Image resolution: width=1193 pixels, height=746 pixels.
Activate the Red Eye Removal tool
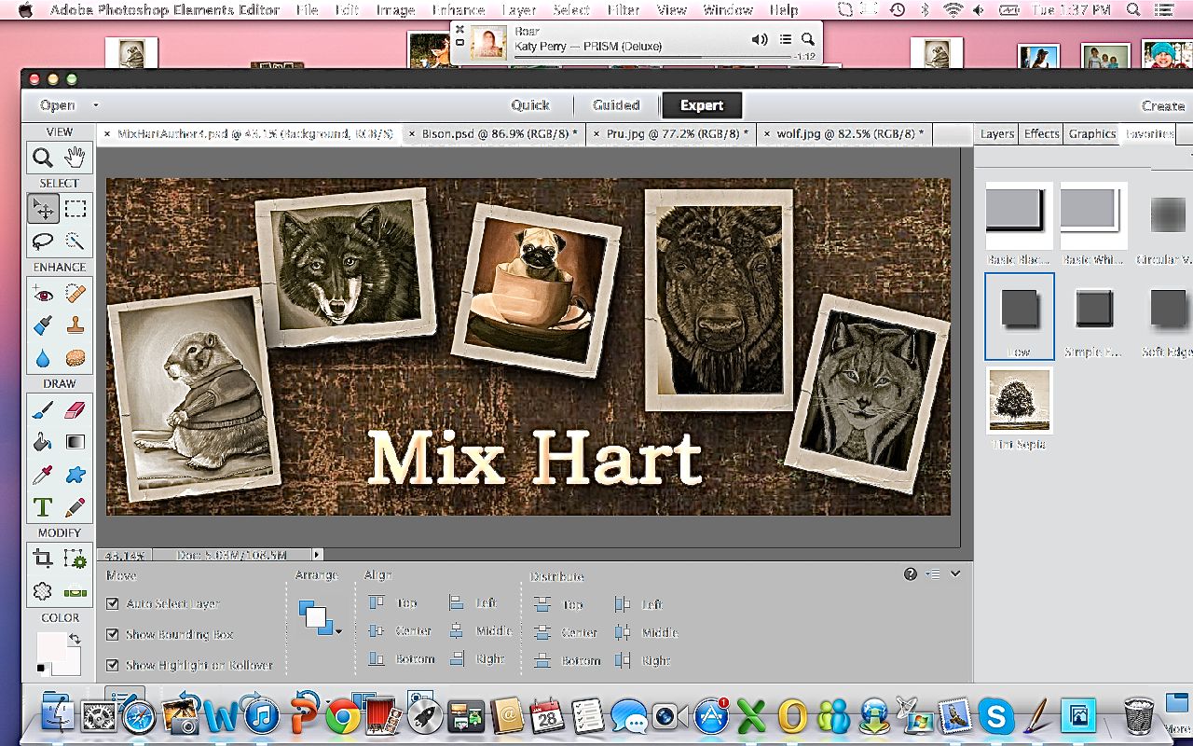(x=43, y=294)
